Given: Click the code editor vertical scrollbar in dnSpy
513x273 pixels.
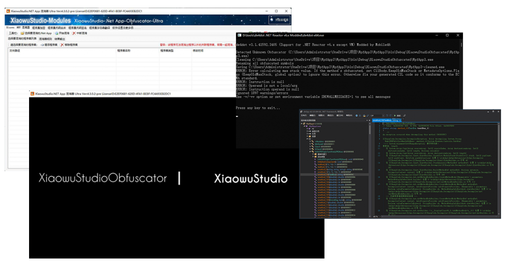Looking at the screenshot, I should tap(498, 170).
